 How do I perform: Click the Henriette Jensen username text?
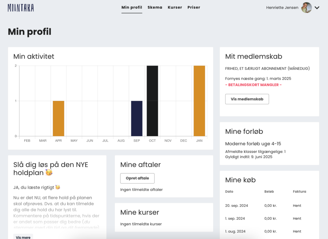coord(282,8)
